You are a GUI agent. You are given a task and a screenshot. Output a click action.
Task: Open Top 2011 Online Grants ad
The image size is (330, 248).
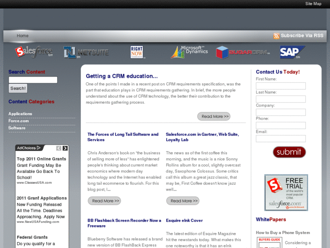pyautogui.click(x=41, y=159)
